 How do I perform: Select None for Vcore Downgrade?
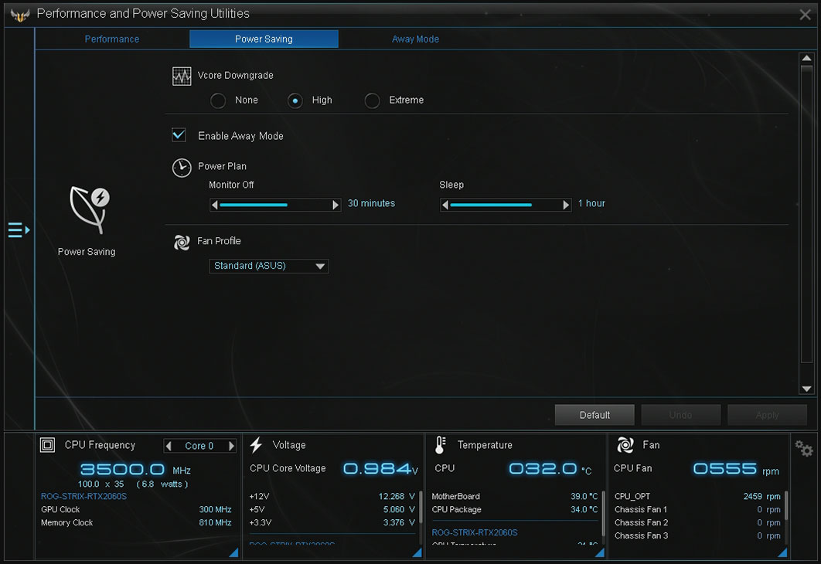(218, 100)
